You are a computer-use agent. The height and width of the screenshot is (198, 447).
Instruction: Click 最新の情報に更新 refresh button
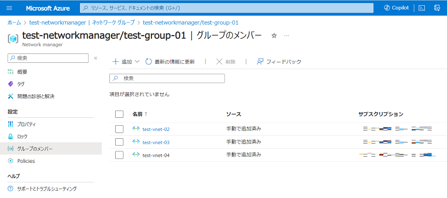170,62
